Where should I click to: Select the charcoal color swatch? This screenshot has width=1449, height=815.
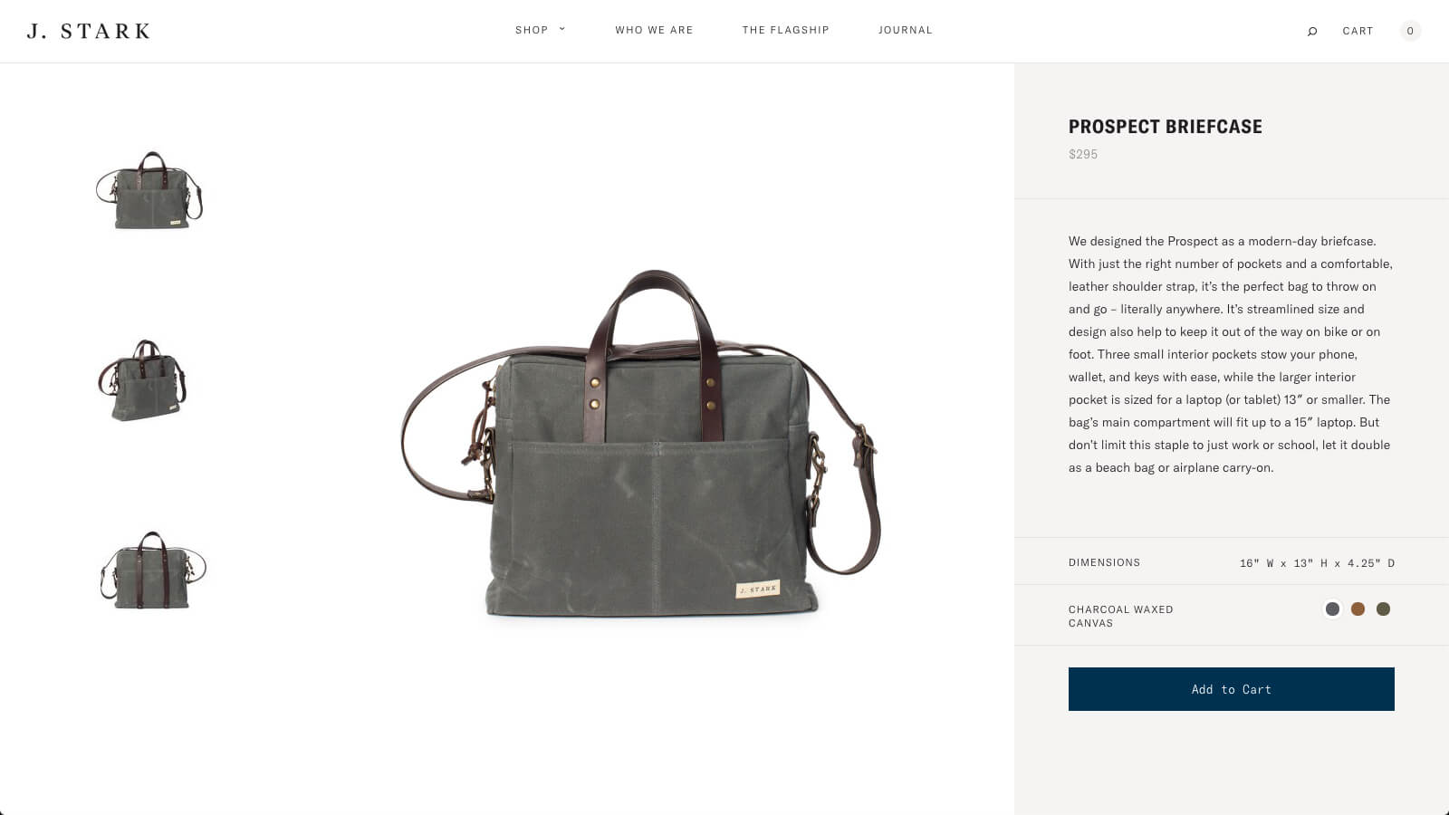tap(1332, 609)
